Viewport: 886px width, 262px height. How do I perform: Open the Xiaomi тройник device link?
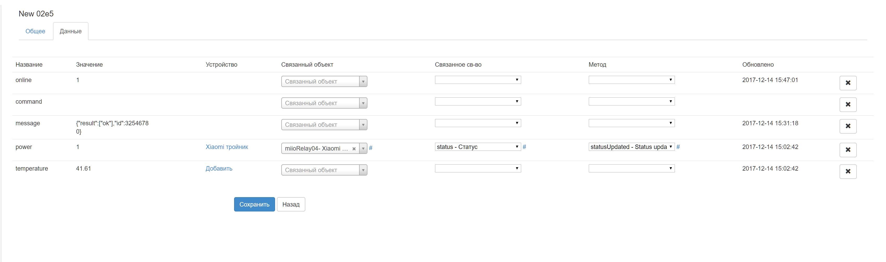pos(227,147)
